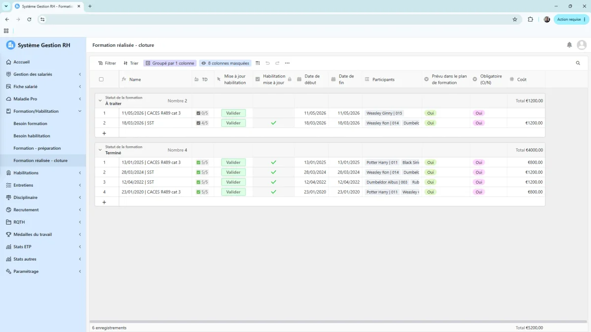Open the Accueil page in sidebar
591x332 pixels.
tap(22, 62)
